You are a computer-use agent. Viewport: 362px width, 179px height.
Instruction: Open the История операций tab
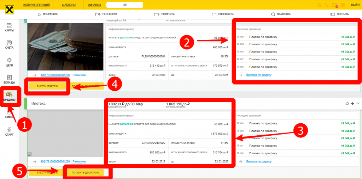(x=36, y=5)
